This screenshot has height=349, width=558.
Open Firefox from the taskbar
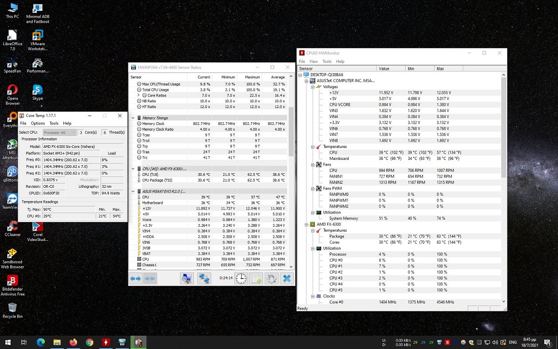[x=73, y=342]
